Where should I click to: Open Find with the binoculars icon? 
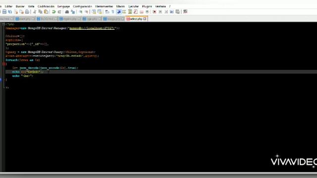coord(67,12)
